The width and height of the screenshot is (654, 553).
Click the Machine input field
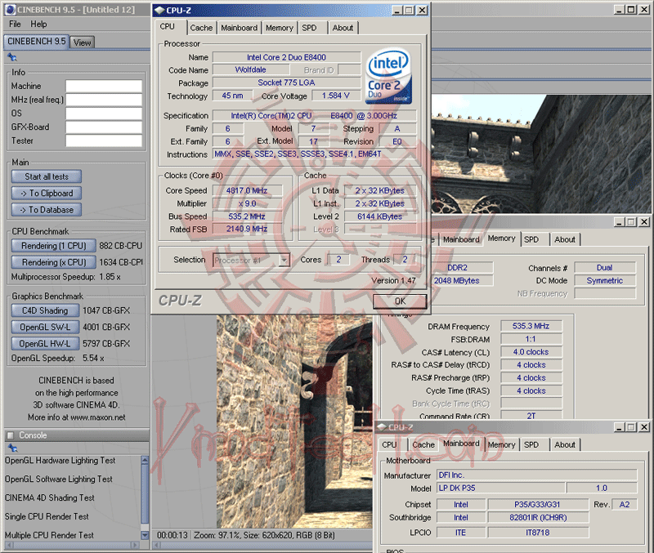(104, 87)
